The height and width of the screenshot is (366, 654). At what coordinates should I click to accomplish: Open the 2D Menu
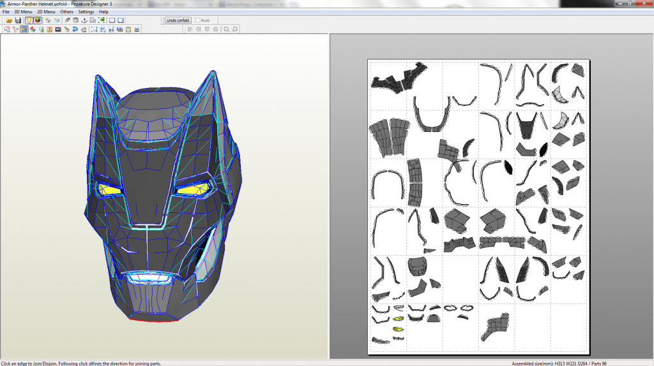click(46, 11)
